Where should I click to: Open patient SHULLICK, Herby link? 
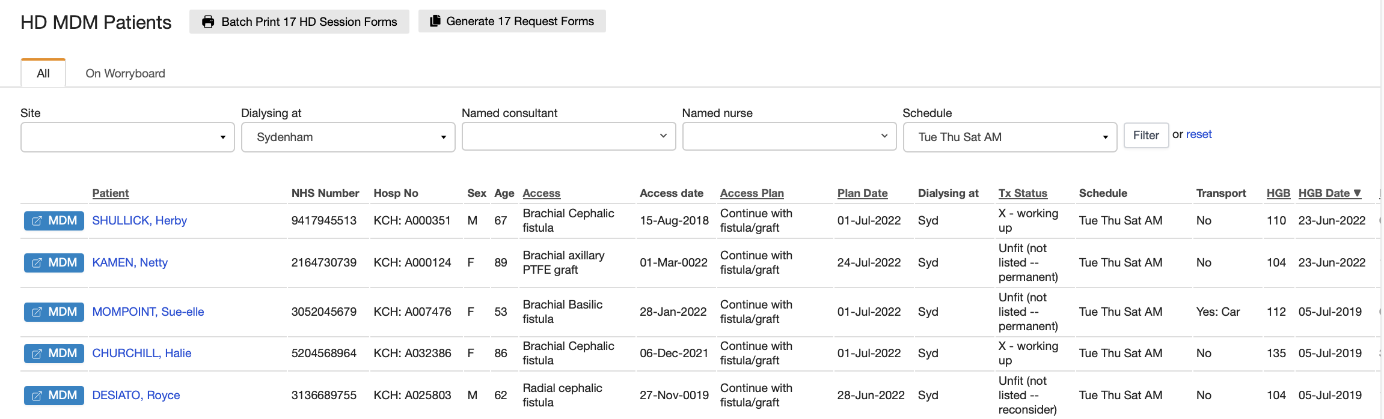(139, 221)
